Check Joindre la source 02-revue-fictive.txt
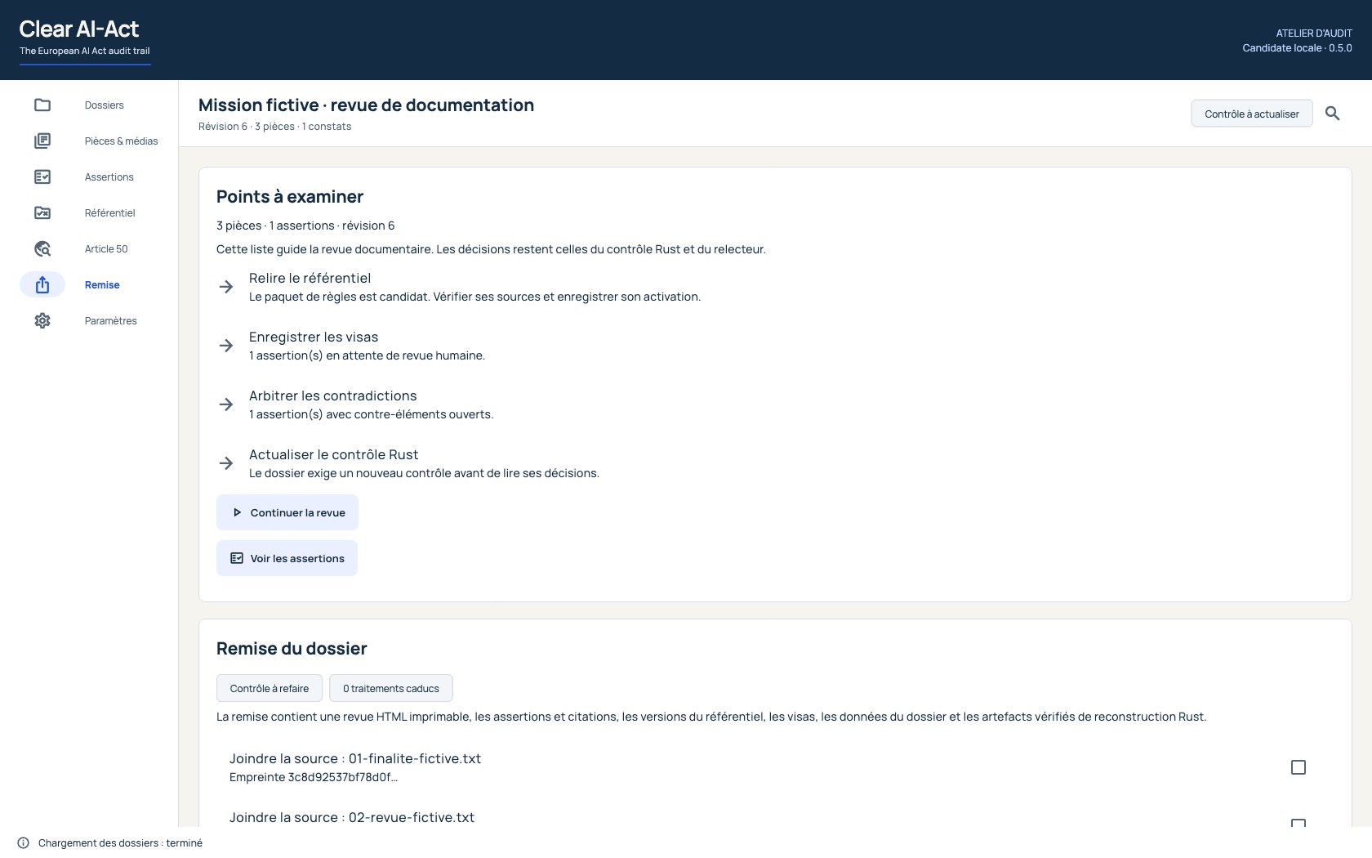 [1298, 824]
